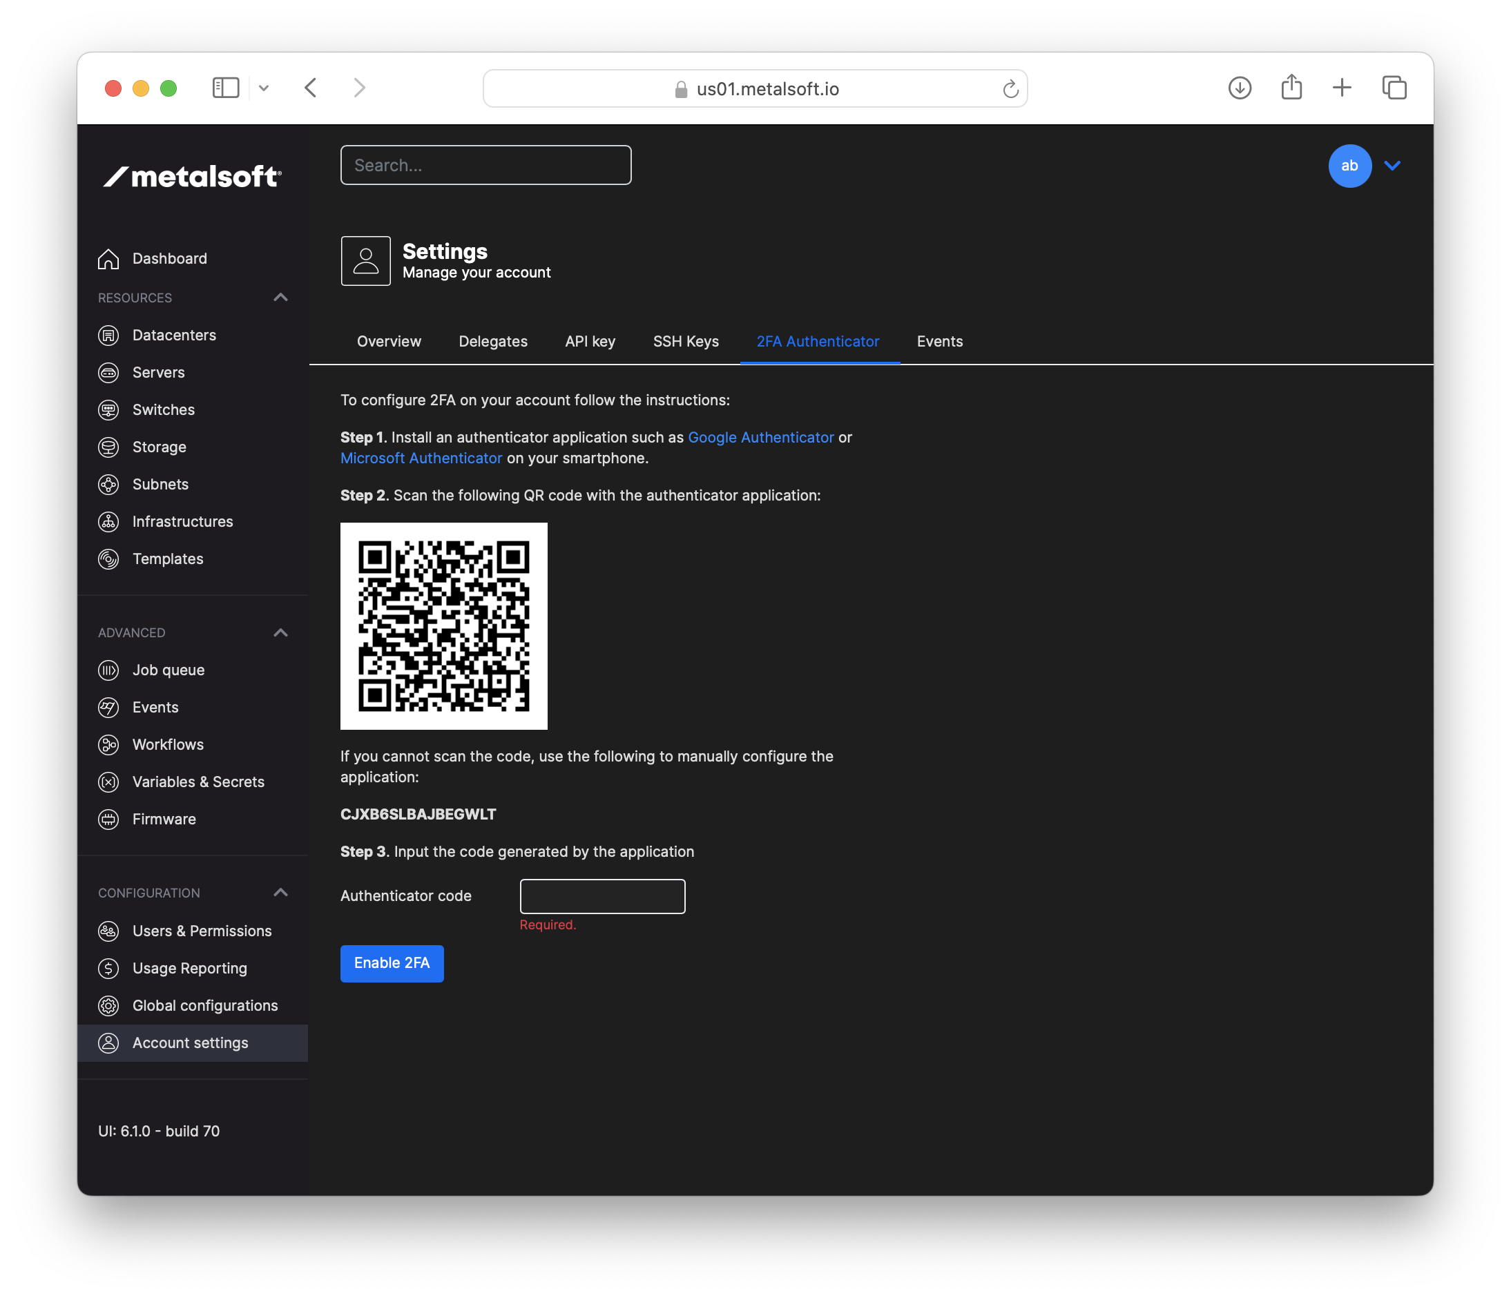Viewport: 1511px width, 1298px height.
Task: Click the red Required. validation message
Action: [548, 924]
